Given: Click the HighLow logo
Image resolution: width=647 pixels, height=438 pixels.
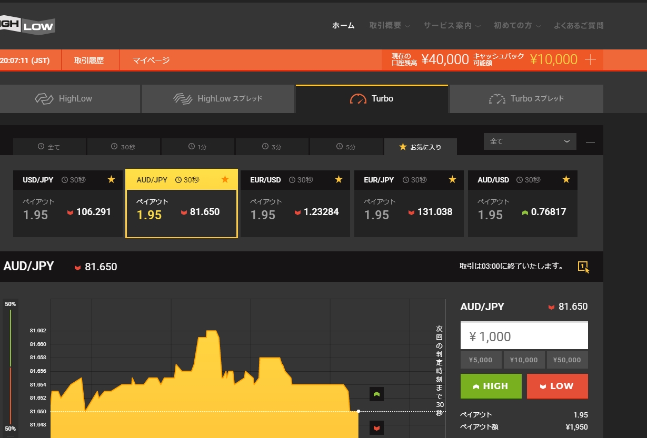Looking at the screenshot, I should point(27,25).
